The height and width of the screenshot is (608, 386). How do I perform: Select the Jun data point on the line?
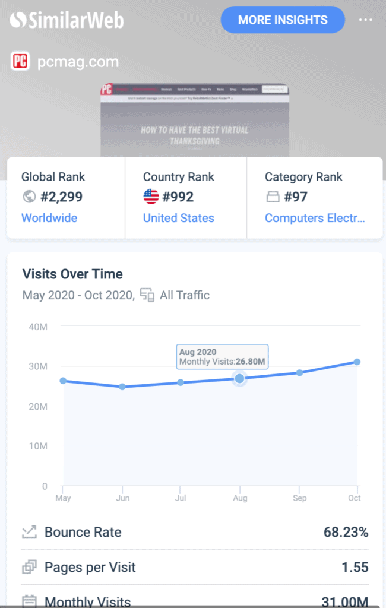tap(122, 387)
